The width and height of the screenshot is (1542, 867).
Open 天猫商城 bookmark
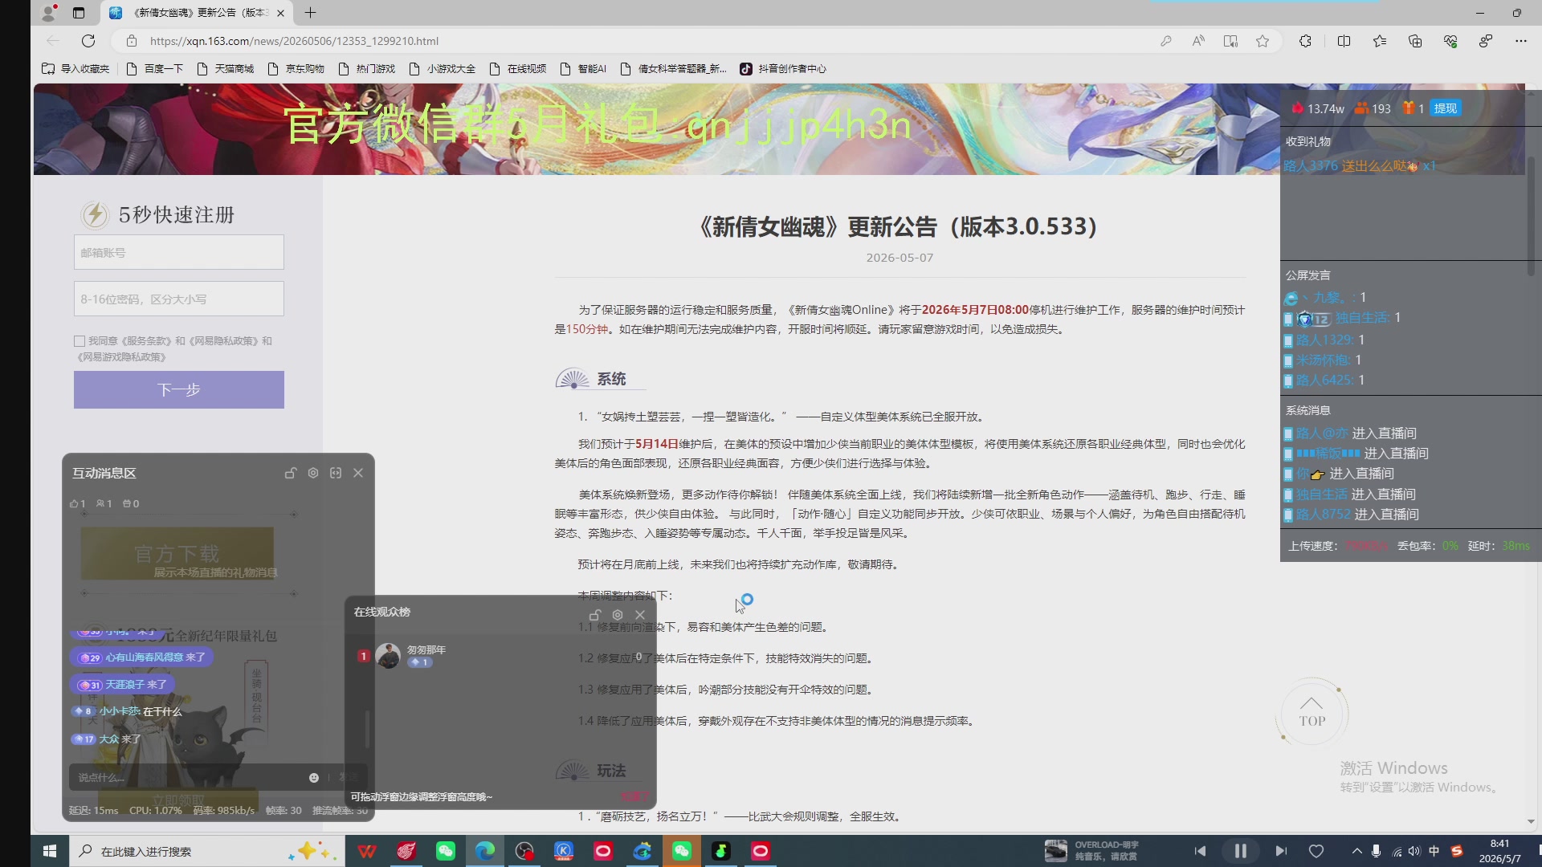coord(226,68)
